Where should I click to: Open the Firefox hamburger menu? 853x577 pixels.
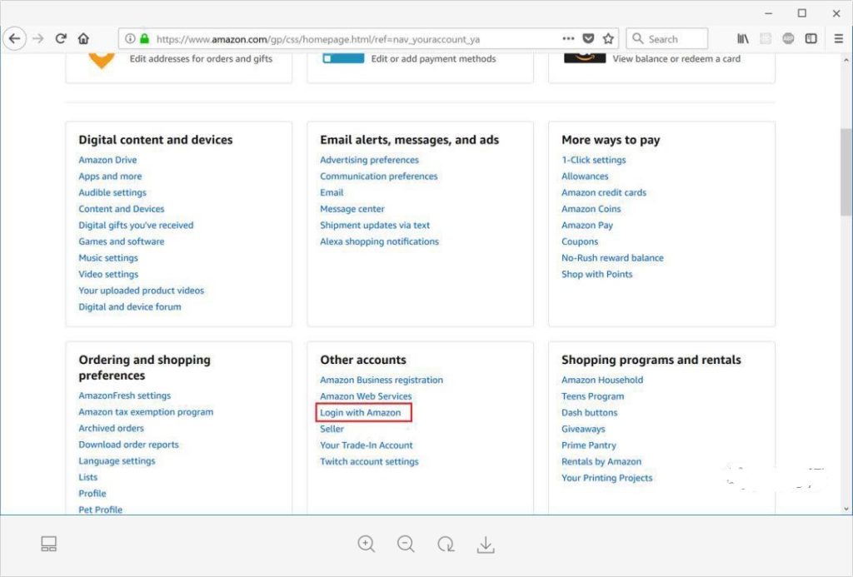(x=838, y=38)
